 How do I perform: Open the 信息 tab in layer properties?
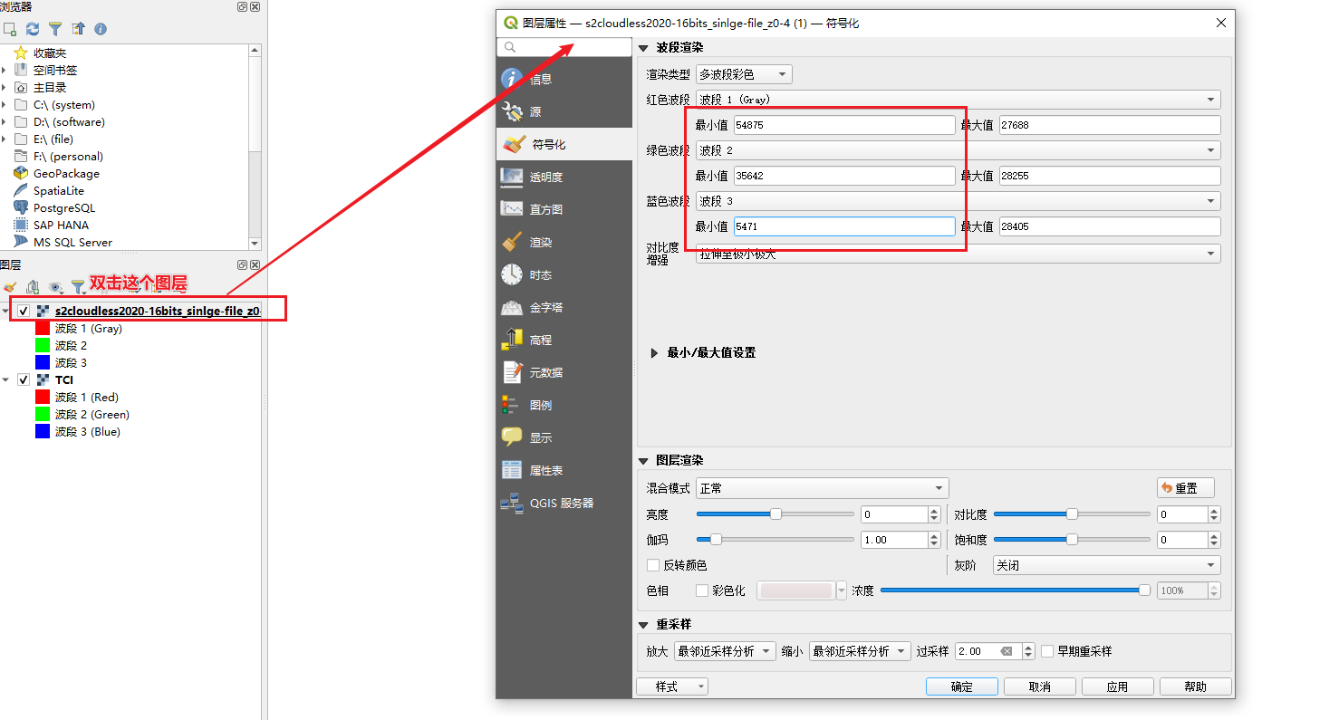click(x=564, y=79)
